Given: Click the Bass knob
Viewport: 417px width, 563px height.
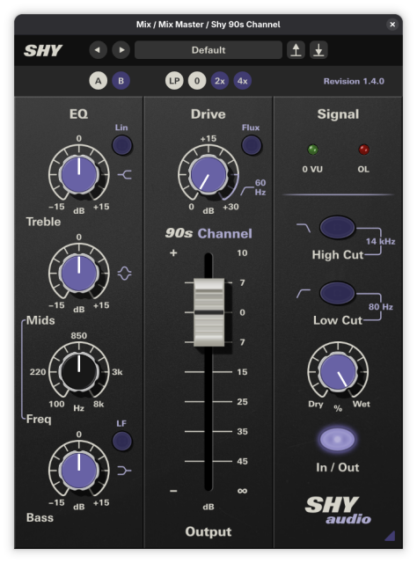Looking at the screenshot, I should [79, 471].
